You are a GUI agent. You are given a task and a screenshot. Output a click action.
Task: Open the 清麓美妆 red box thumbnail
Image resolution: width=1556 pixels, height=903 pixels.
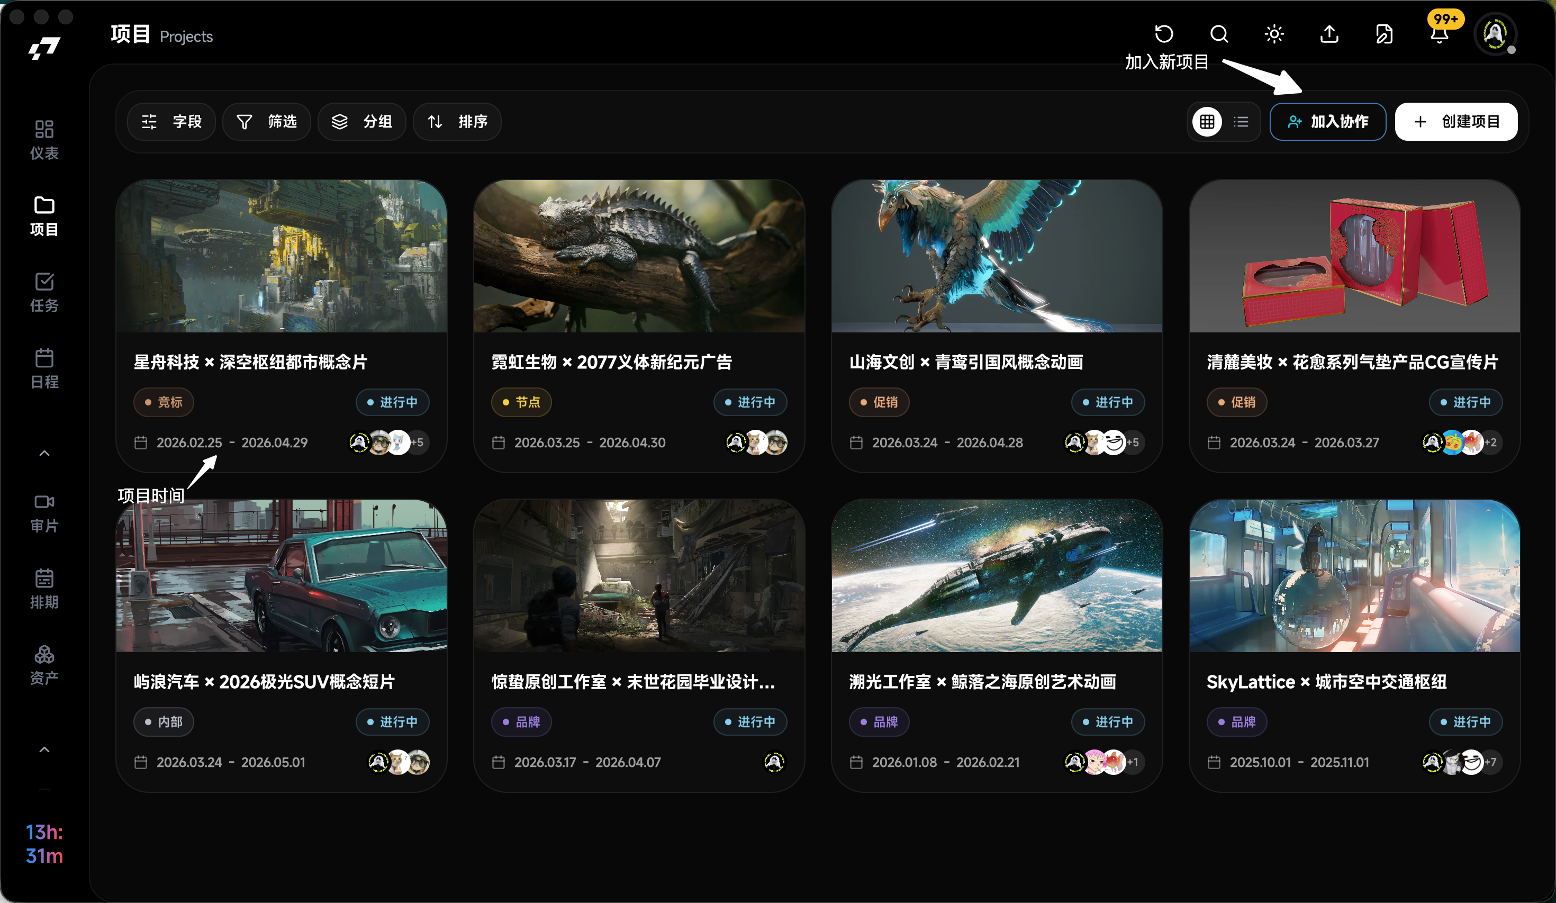(x=1354, y=256)
